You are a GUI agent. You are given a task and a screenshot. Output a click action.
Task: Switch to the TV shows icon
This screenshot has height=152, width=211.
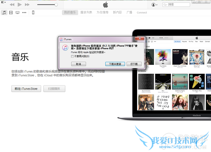tap(18, 13)
